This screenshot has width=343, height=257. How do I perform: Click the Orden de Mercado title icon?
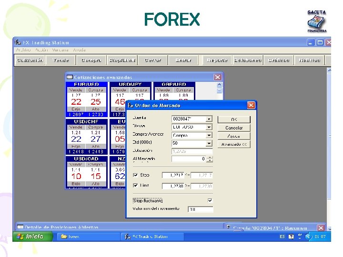(131, 105)
